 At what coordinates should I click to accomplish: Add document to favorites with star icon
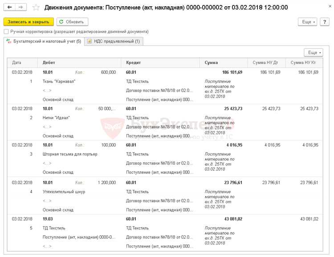[36, 8]
